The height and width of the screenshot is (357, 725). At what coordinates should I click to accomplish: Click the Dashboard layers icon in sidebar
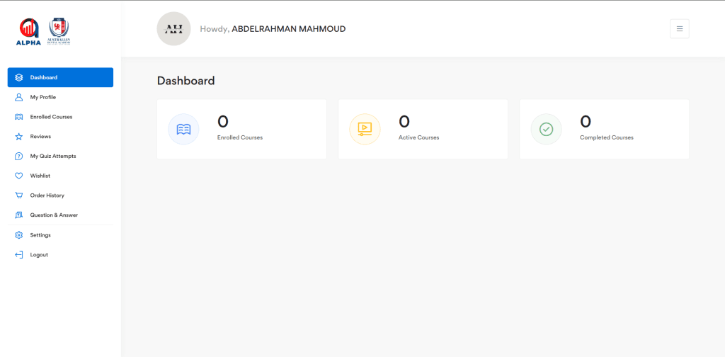coord(19,77)
